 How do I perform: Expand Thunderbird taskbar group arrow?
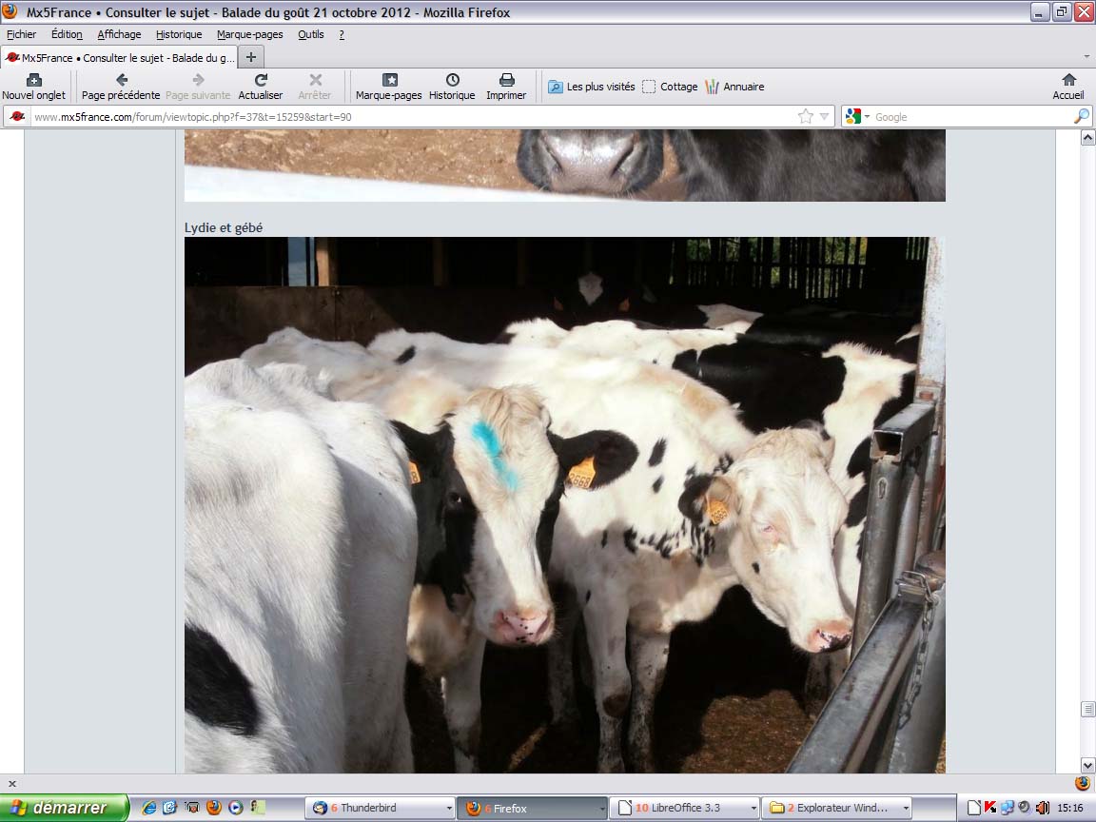[449, 809]
